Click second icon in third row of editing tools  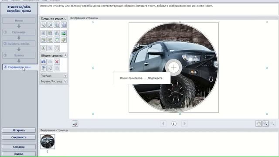click(x=50, y=40)
